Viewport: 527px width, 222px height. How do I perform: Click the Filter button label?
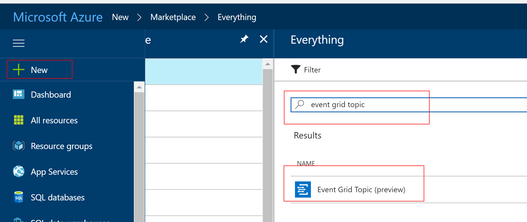312,70
